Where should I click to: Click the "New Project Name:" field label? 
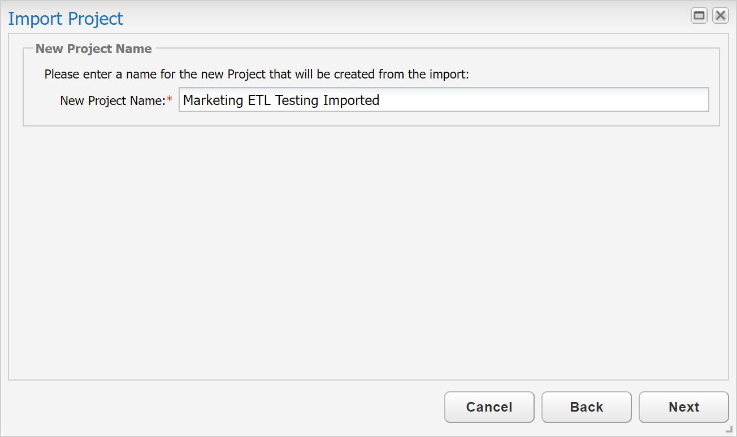[x=112, y=100]
